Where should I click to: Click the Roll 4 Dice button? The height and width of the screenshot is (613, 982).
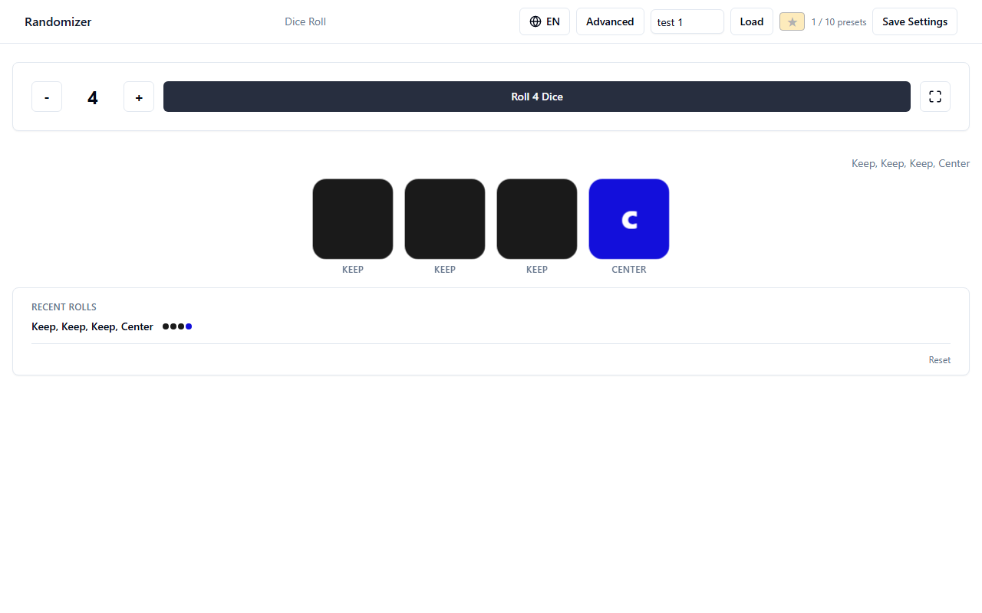click(537, 97)
